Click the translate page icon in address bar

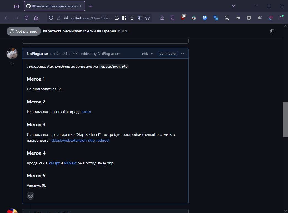point(140,18)
